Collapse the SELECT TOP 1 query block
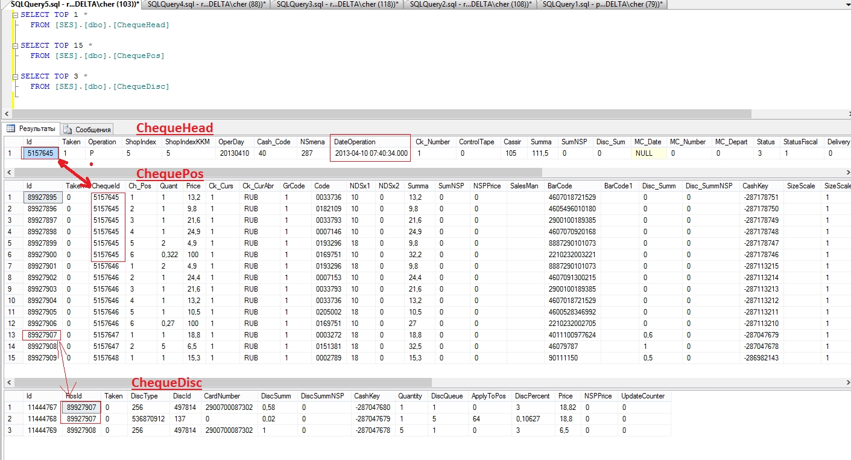Viewport: 851px width, 460px height. tap(15, 14)
